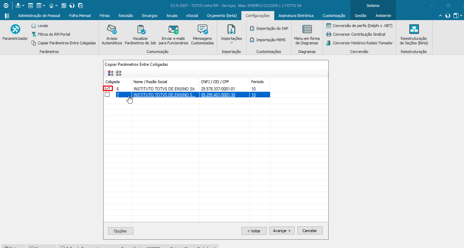Open Menu em forma de Diagramas
Screen dimensions: 464x248
pos(307,35)
